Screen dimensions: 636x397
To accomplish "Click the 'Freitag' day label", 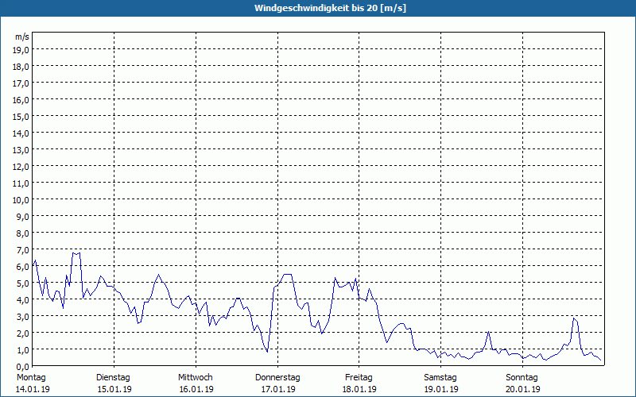I will (x=359, y=378).
